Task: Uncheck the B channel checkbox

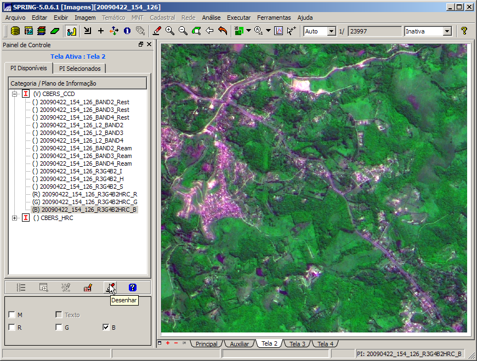Action: 106,328
